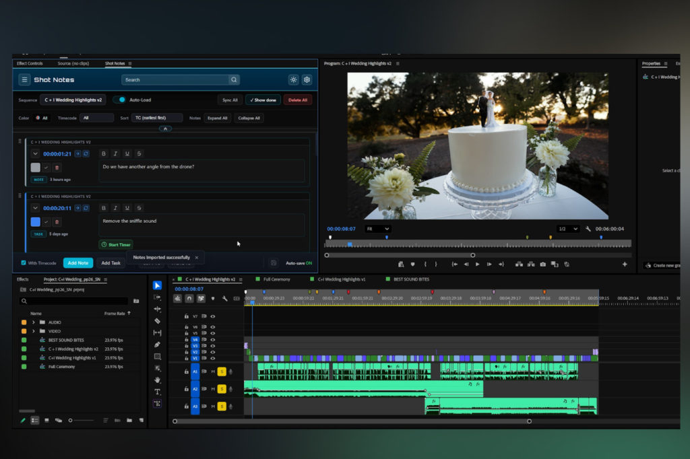Image resolution: width=690 pixels, height=459 pixels.
Task: Mute audio track A2
Action: point(213,389)
